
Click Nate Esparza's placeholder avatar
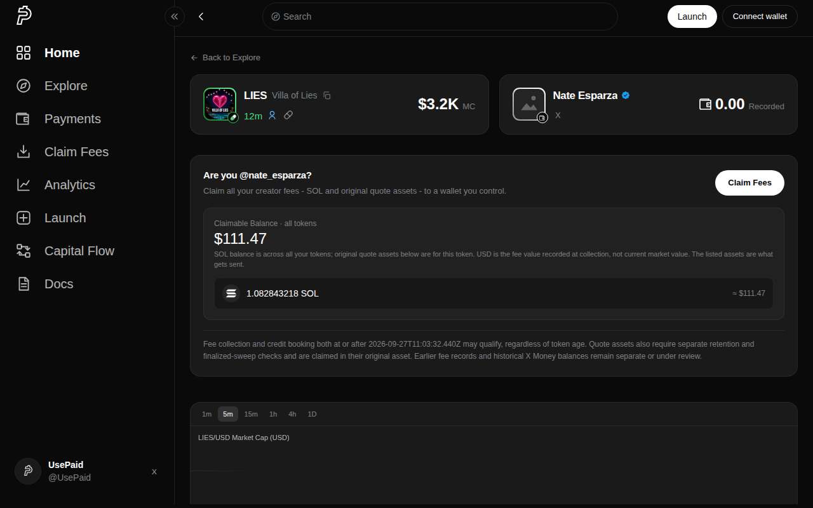[x=529, y=104]
